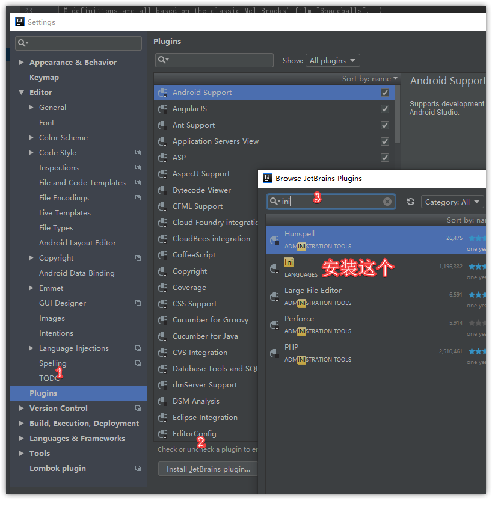Screen dimensions: 492x518
Task: Focus the ini search box in Browse JetBrains Plugins
Action: 331,202
